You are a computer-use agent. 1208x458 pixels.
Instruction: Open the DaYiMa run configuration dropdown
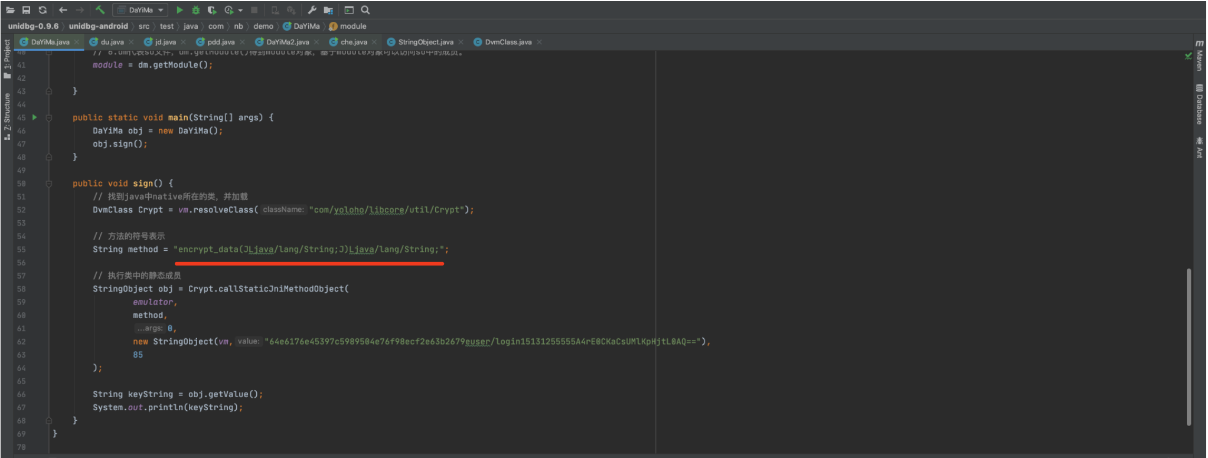(x=140, y=10)
